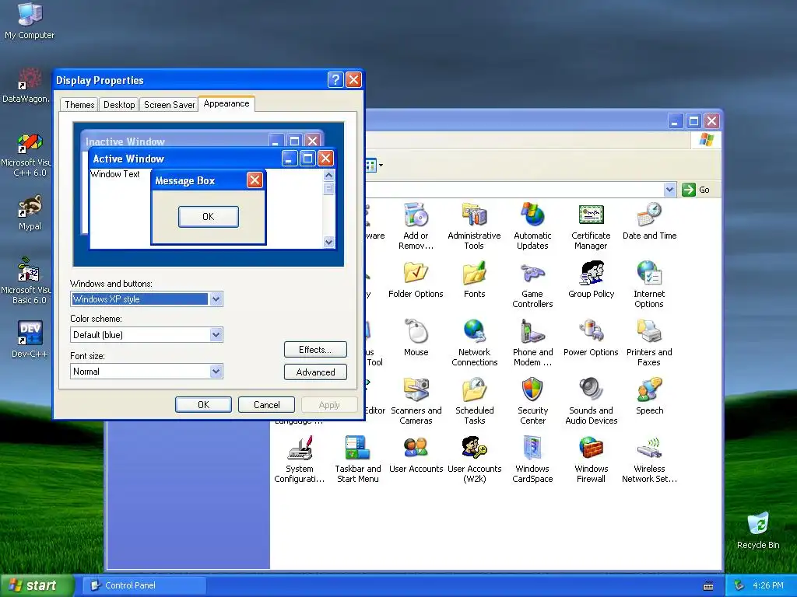The image size is (797, 597).
Task: Click the system tray clock
Action: 767,585
